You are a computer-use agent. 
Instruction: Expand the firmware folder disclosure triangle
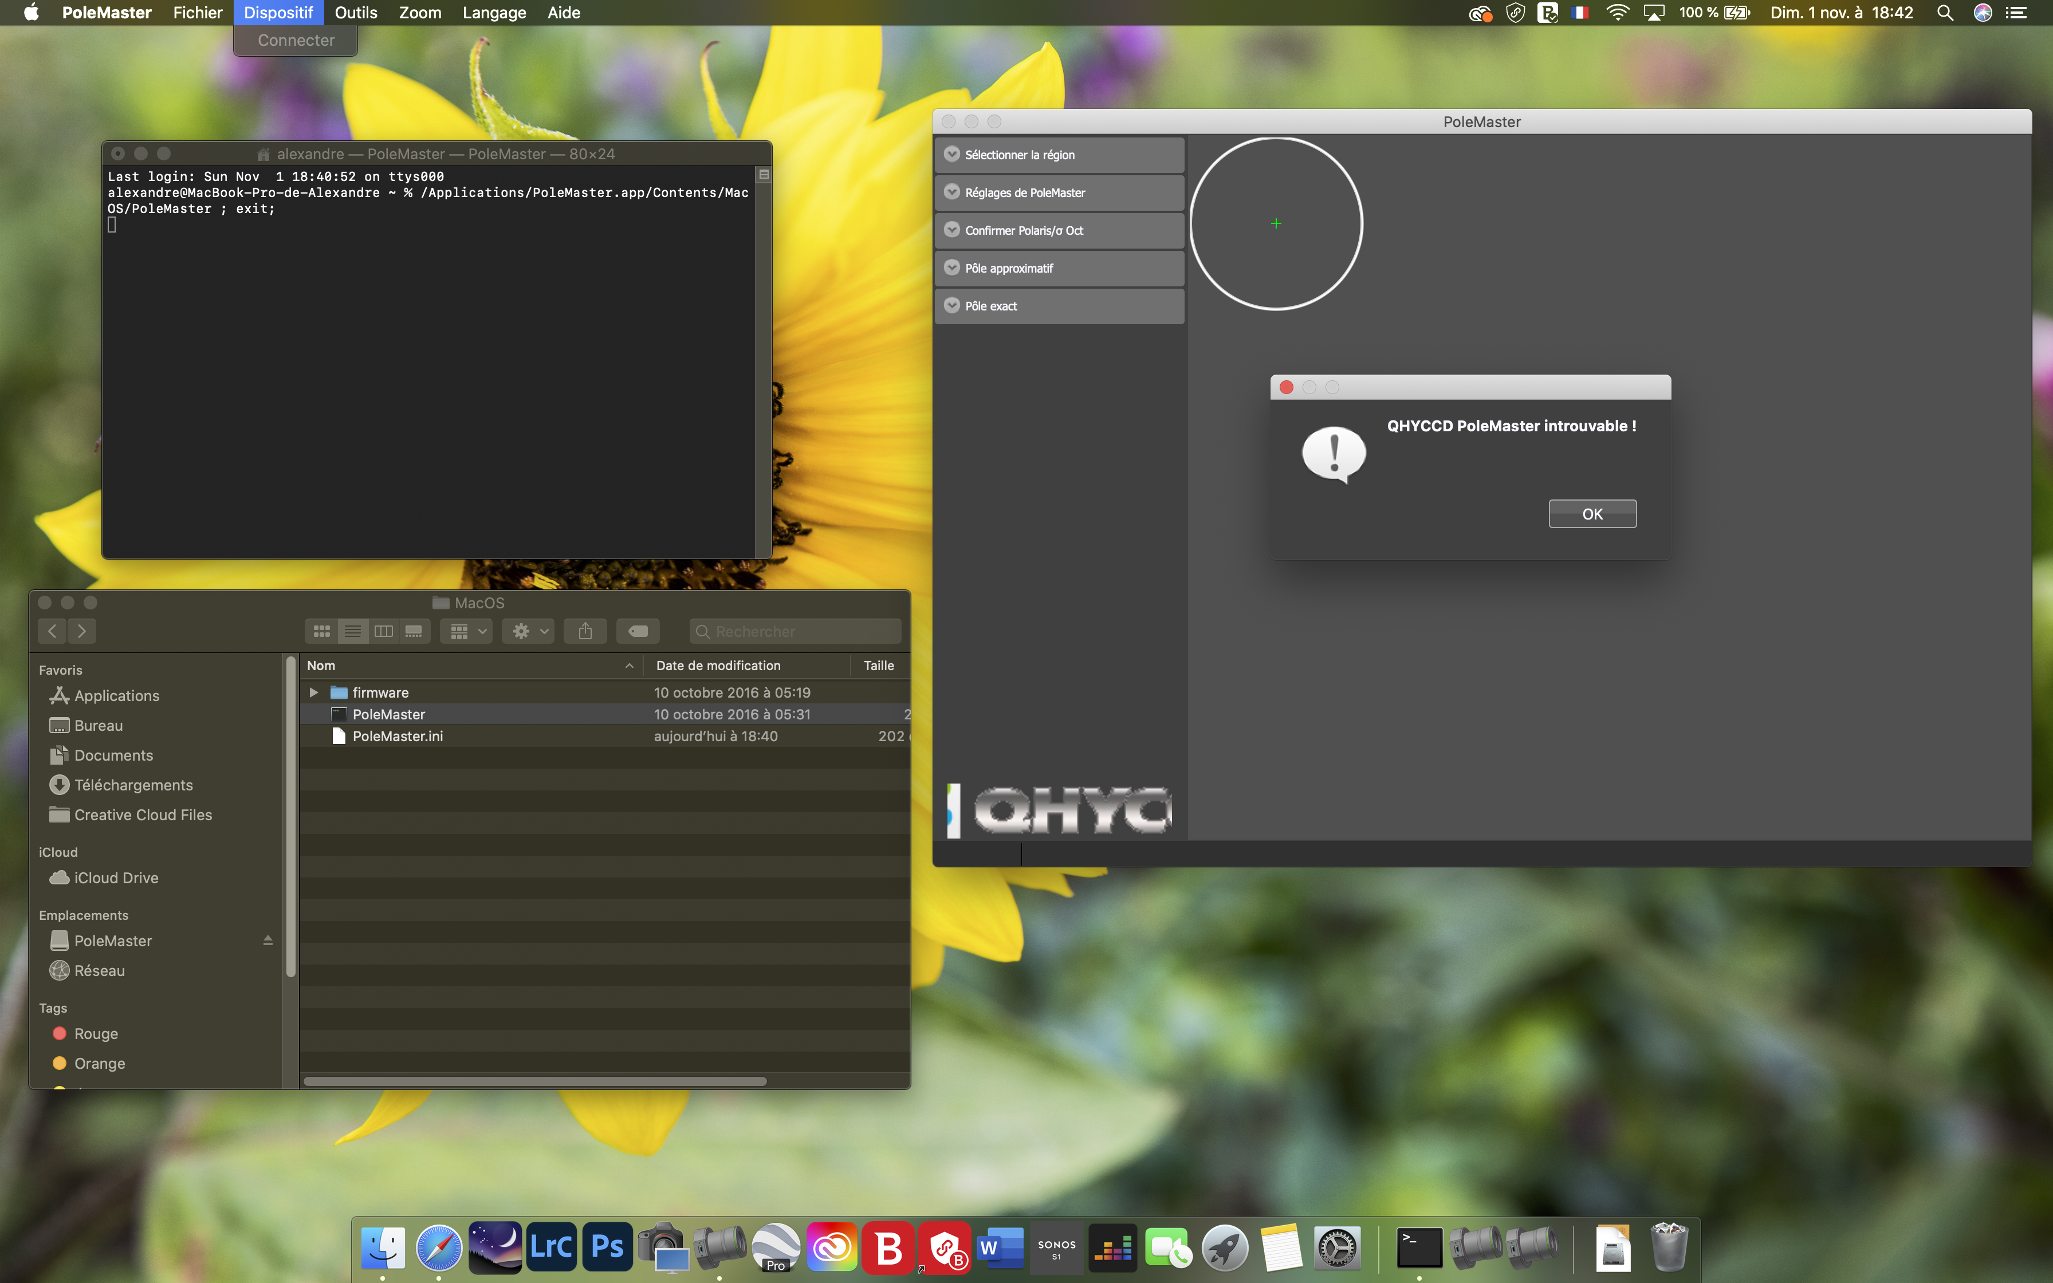tap(314, 692)
